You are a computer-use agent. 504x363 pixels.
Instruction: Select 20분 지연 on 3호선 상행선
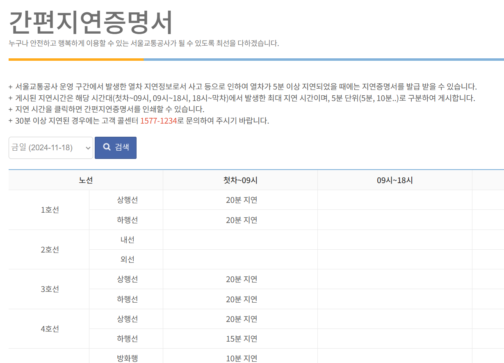(x=240, y=279)
